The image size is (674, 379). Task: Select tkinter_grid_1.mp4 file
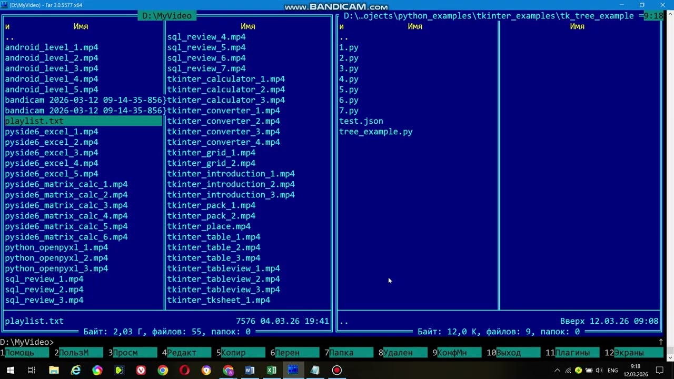tap(211, 153)
